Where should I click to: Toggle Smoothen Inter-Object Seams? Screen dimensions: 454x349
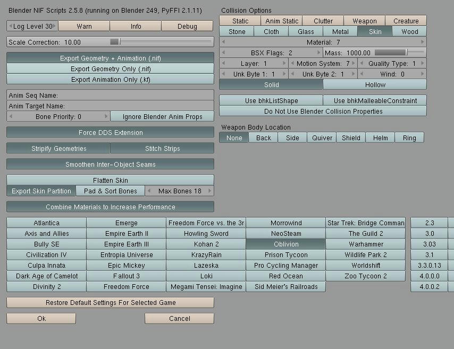pyautogui.click(x=111, y=164)
